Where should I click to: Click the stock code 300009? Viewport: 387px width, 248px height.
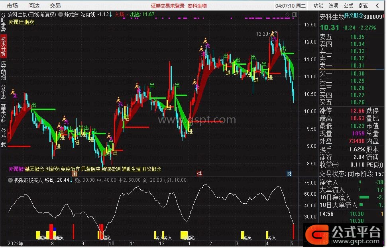tap(373, 17)
